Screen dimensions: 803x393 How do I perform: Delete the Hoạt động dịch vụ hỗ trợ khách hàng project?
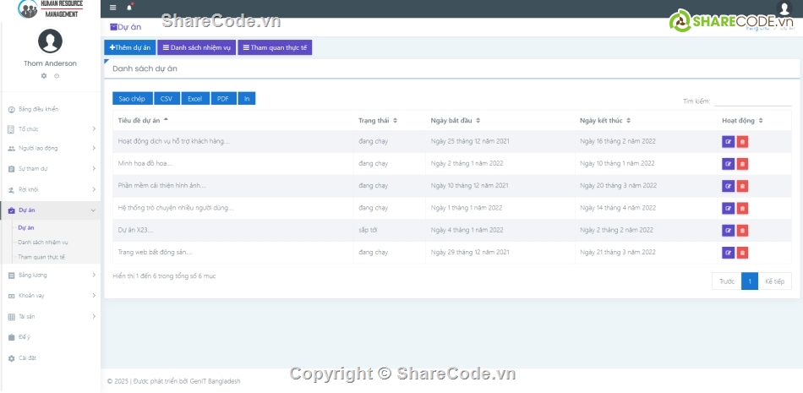[743, 142]
